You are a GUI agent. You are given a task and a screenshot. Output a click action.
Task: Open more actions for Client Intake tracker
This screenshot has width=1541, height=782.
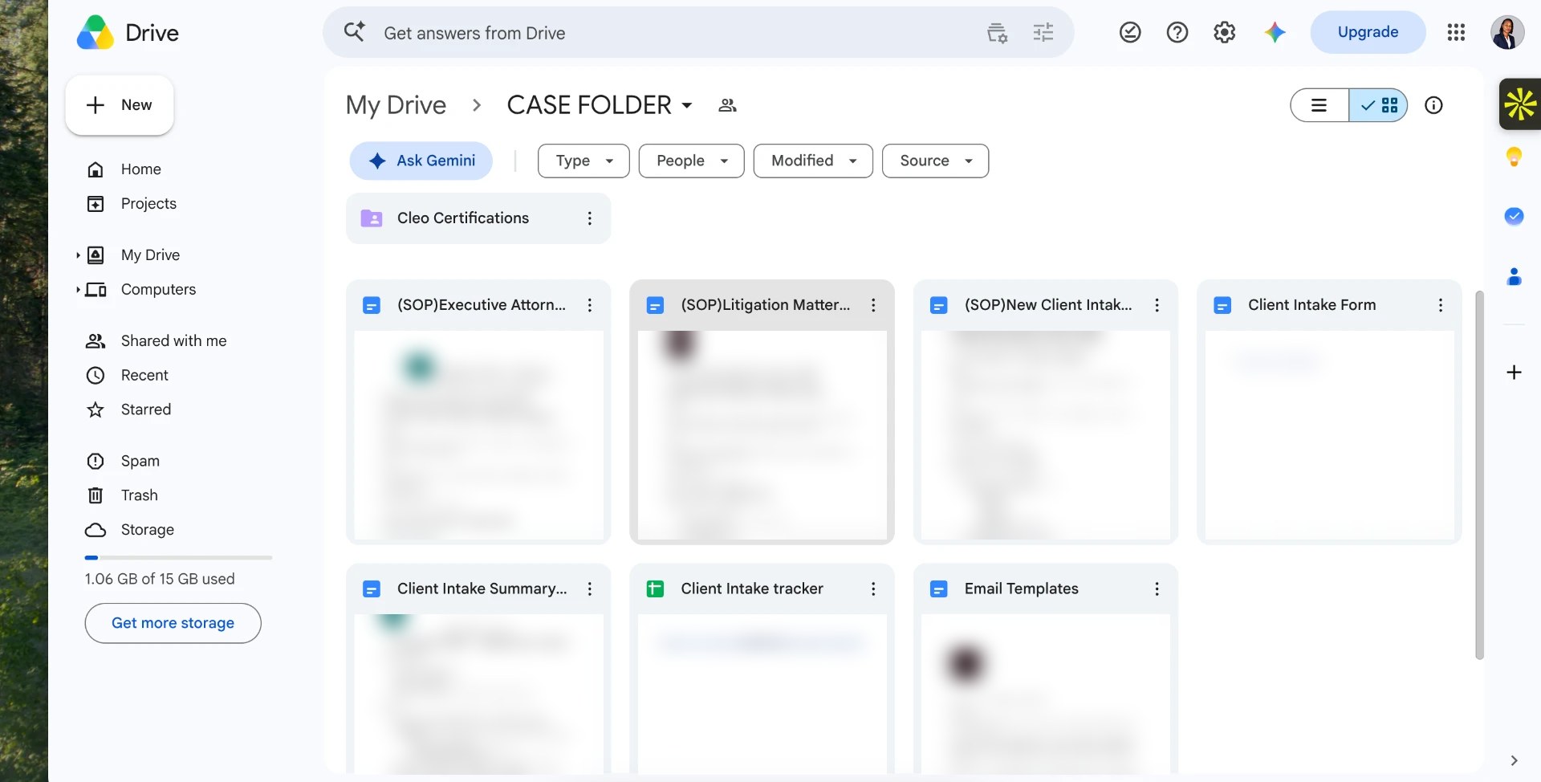873,589
